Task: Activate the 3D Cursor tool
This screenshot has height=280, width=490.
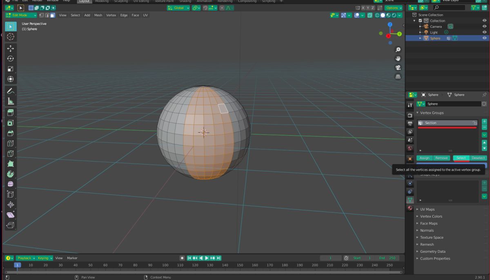Action: click(x=11, y=37)
